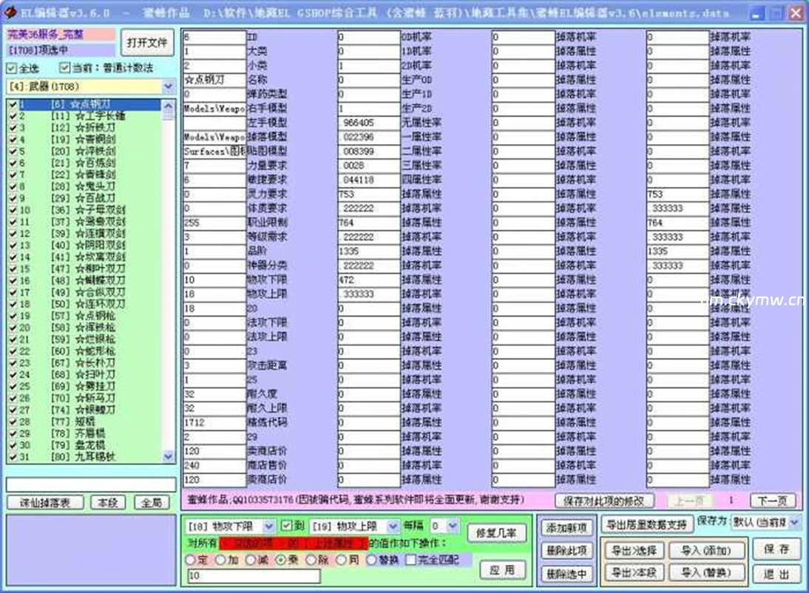
Task: Click the 导出>本段 export section button
Action: click(x=634, y=572)
